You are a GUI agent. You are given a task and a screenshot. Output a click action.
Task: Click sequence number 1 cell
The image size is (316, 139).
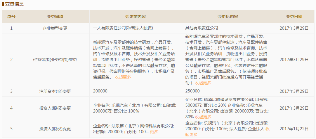[x=11, y=28]
